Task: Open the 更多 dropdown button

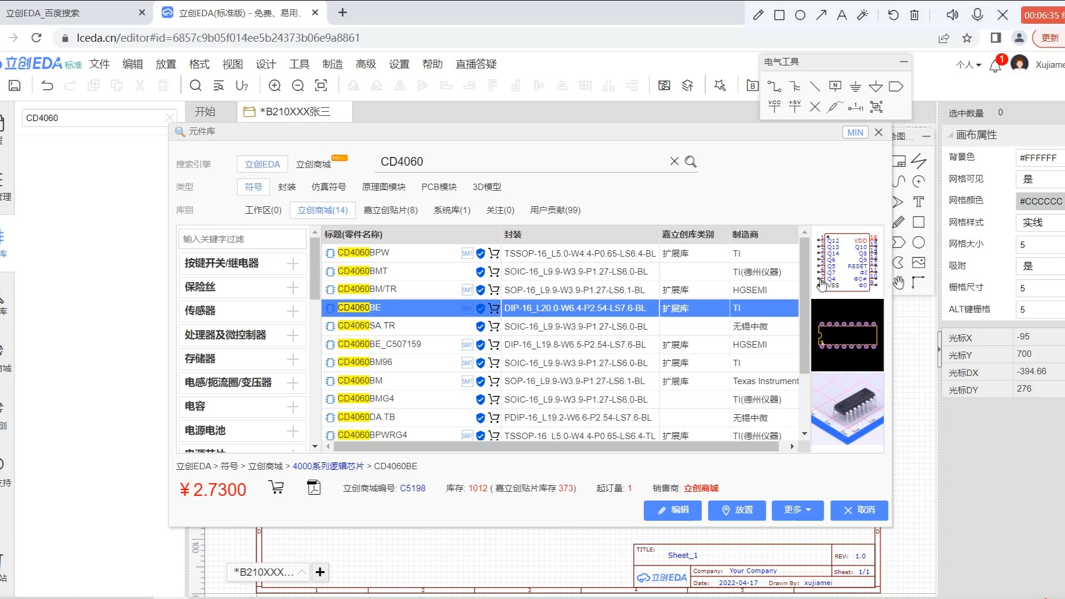Action: [797, 510]
